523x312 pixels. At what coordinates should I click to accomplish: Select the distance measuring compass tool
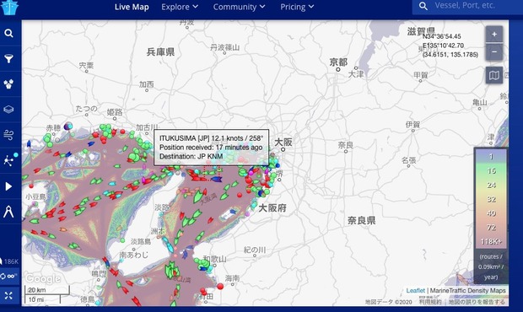point(8,212)
